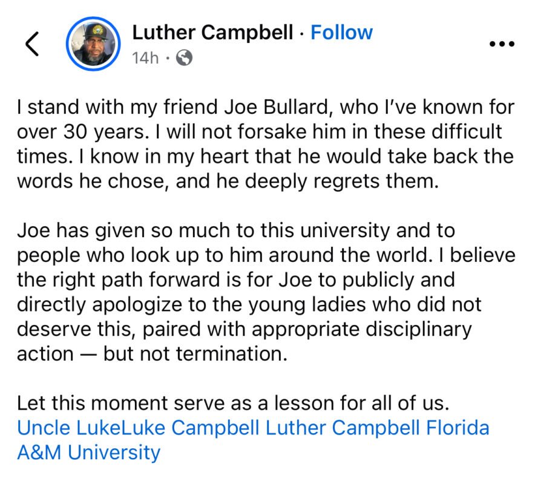The width and height of the screenshot is (535, 484).
Task: Click the A&M University link text
Action: coord(88,452)
